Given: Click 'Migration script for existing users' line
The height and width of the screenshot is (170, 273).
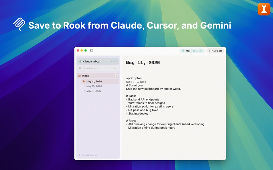Looking at the screenshot, I should tap(150, 106).
